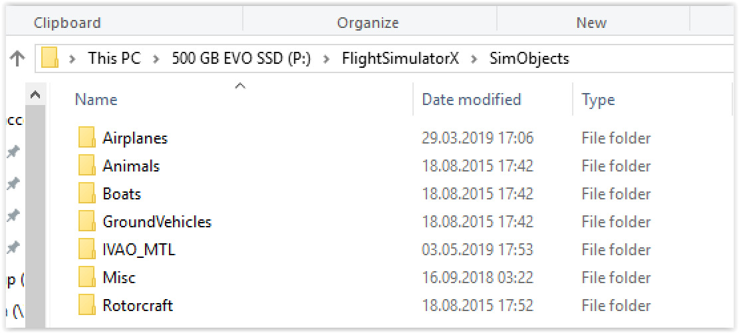The image size is (739, 333).
Task: Select the IVAO_MTL folder icon
Action: 87,249
